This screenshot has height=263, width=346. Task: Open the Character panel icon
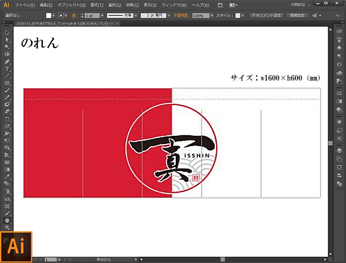pyautogui.click(x=339, y=139)
